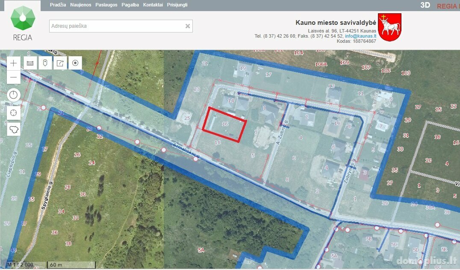The image size is (460, 270).
Task: Click the Spyglainių g. street label
Action: coord(47,196)
